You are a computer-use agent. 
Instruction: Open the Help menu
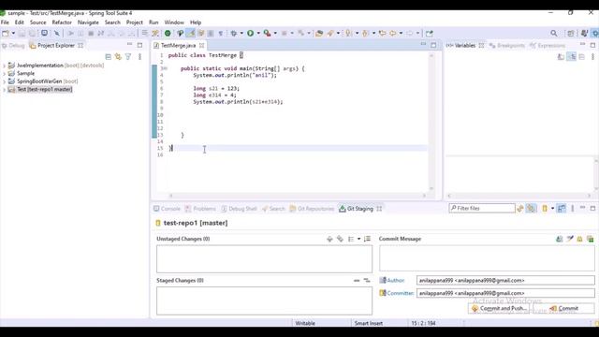(x=196, y=22)
